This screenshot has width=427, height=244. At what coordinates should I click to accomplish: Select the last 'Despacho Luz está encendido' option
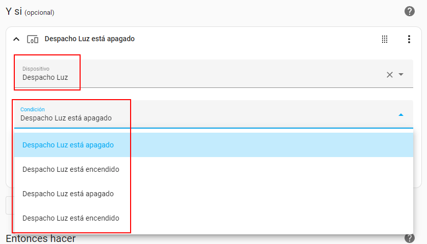[x=71, y=218]
